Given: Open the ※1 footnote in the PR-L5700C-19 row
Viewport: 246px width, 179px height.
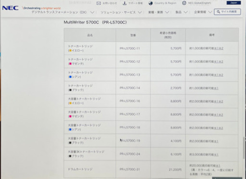Looking at the screenshot, I should [216, 141].
